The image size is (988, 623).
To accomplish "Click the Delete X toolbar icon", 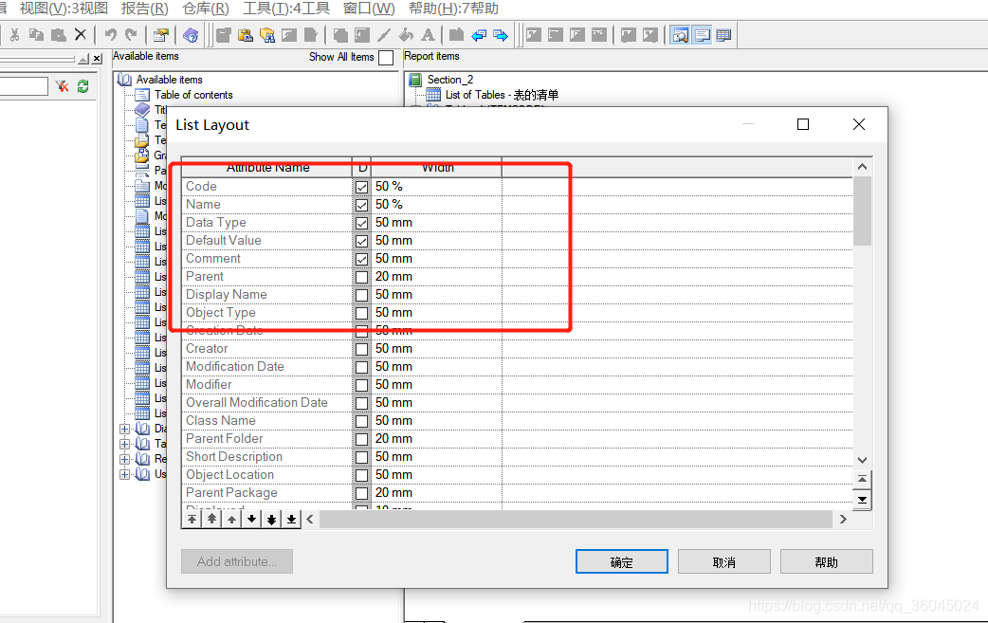I will [x=80, y=35].
